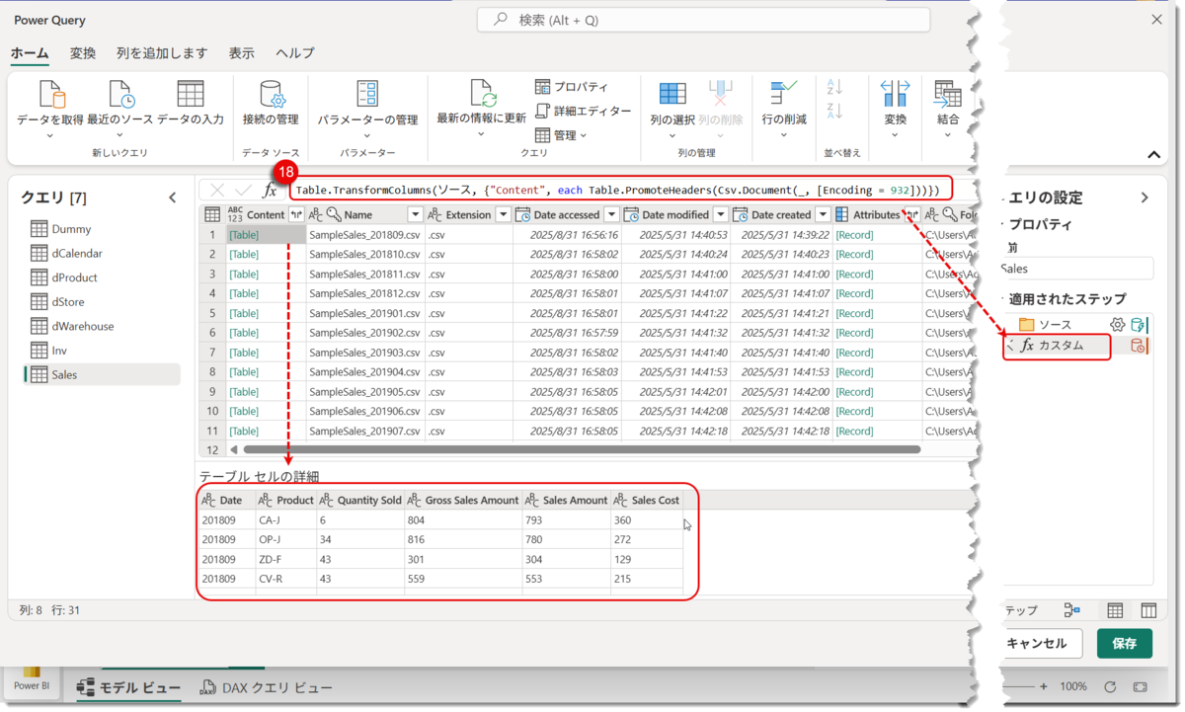
Task: Click the キャンセル button
Action: 1041,643
